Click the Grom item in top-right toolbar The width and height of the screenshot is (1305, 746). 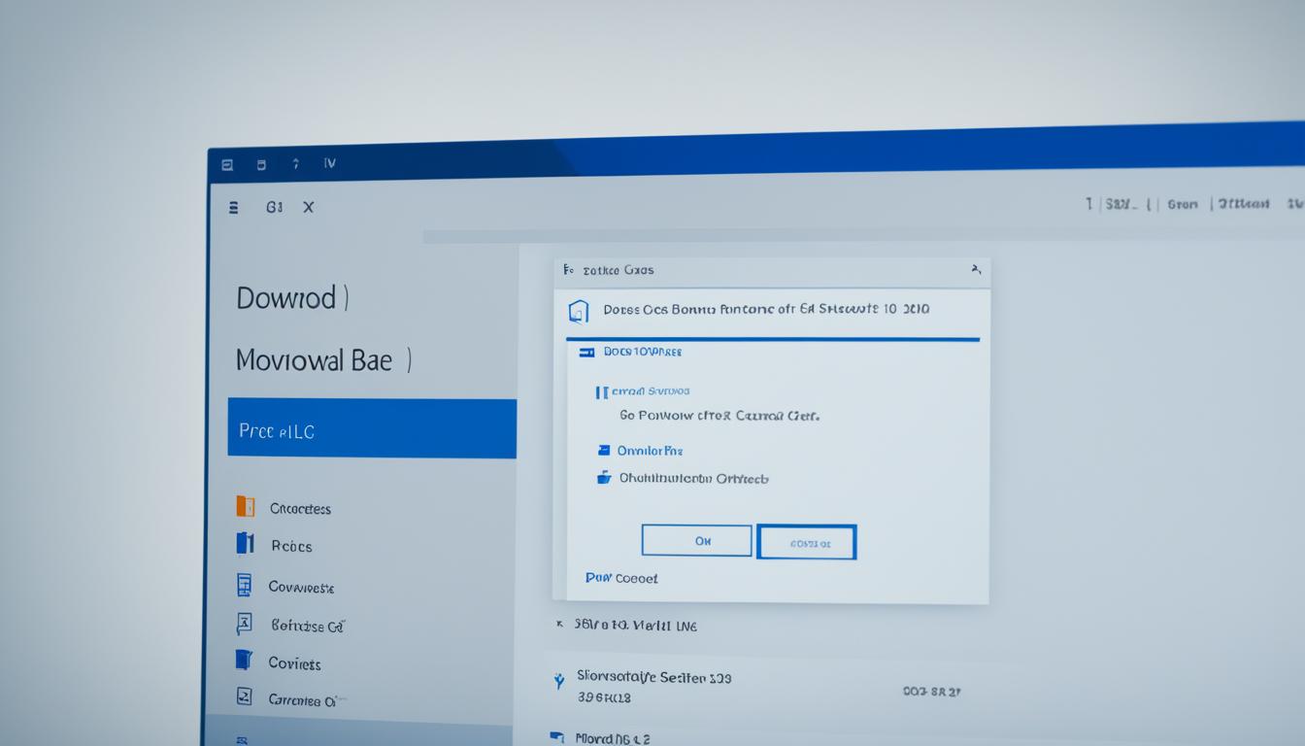(1183, 205)
